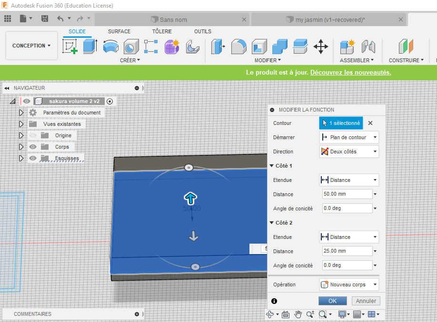Select the Press Pull tool
This screenshot has width=437, height=322.
coord(218,47)
